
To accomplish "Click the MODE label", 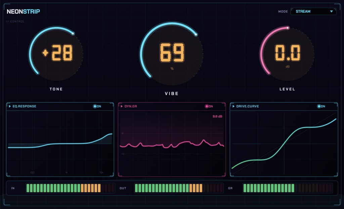I will point(283,11).
